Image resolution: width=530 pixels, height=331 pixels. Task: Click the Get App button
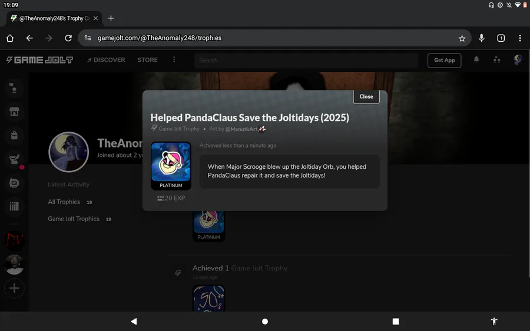tap(444, 61)
